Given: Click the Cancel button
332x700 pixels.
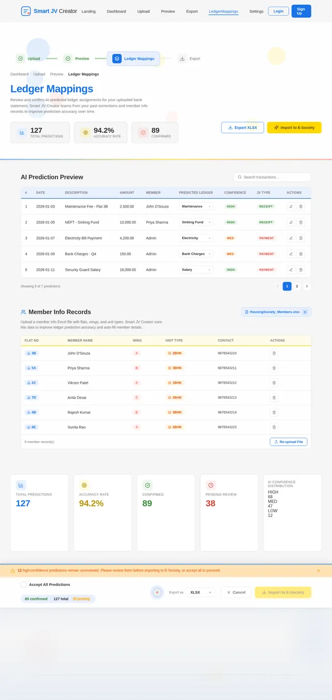Looking at the screenshot, I should [x=236, y=592].
